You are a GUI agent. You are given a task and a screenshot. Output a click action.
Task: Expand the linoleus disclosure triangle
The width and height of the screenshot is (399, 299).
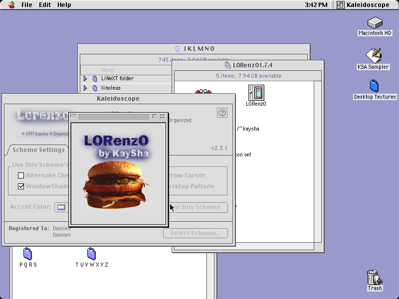pyautogui.click(x=85, y=88)
